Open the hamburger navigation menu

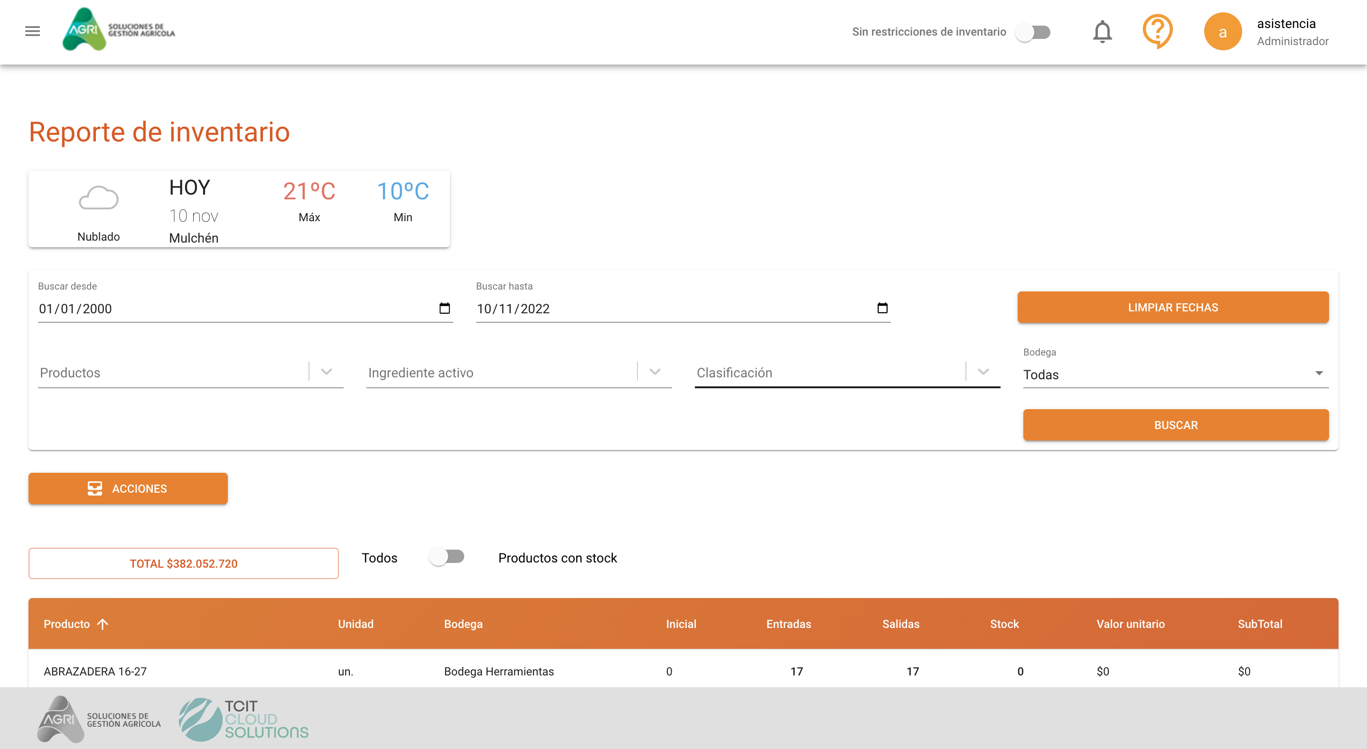click(x=32, y=31)
